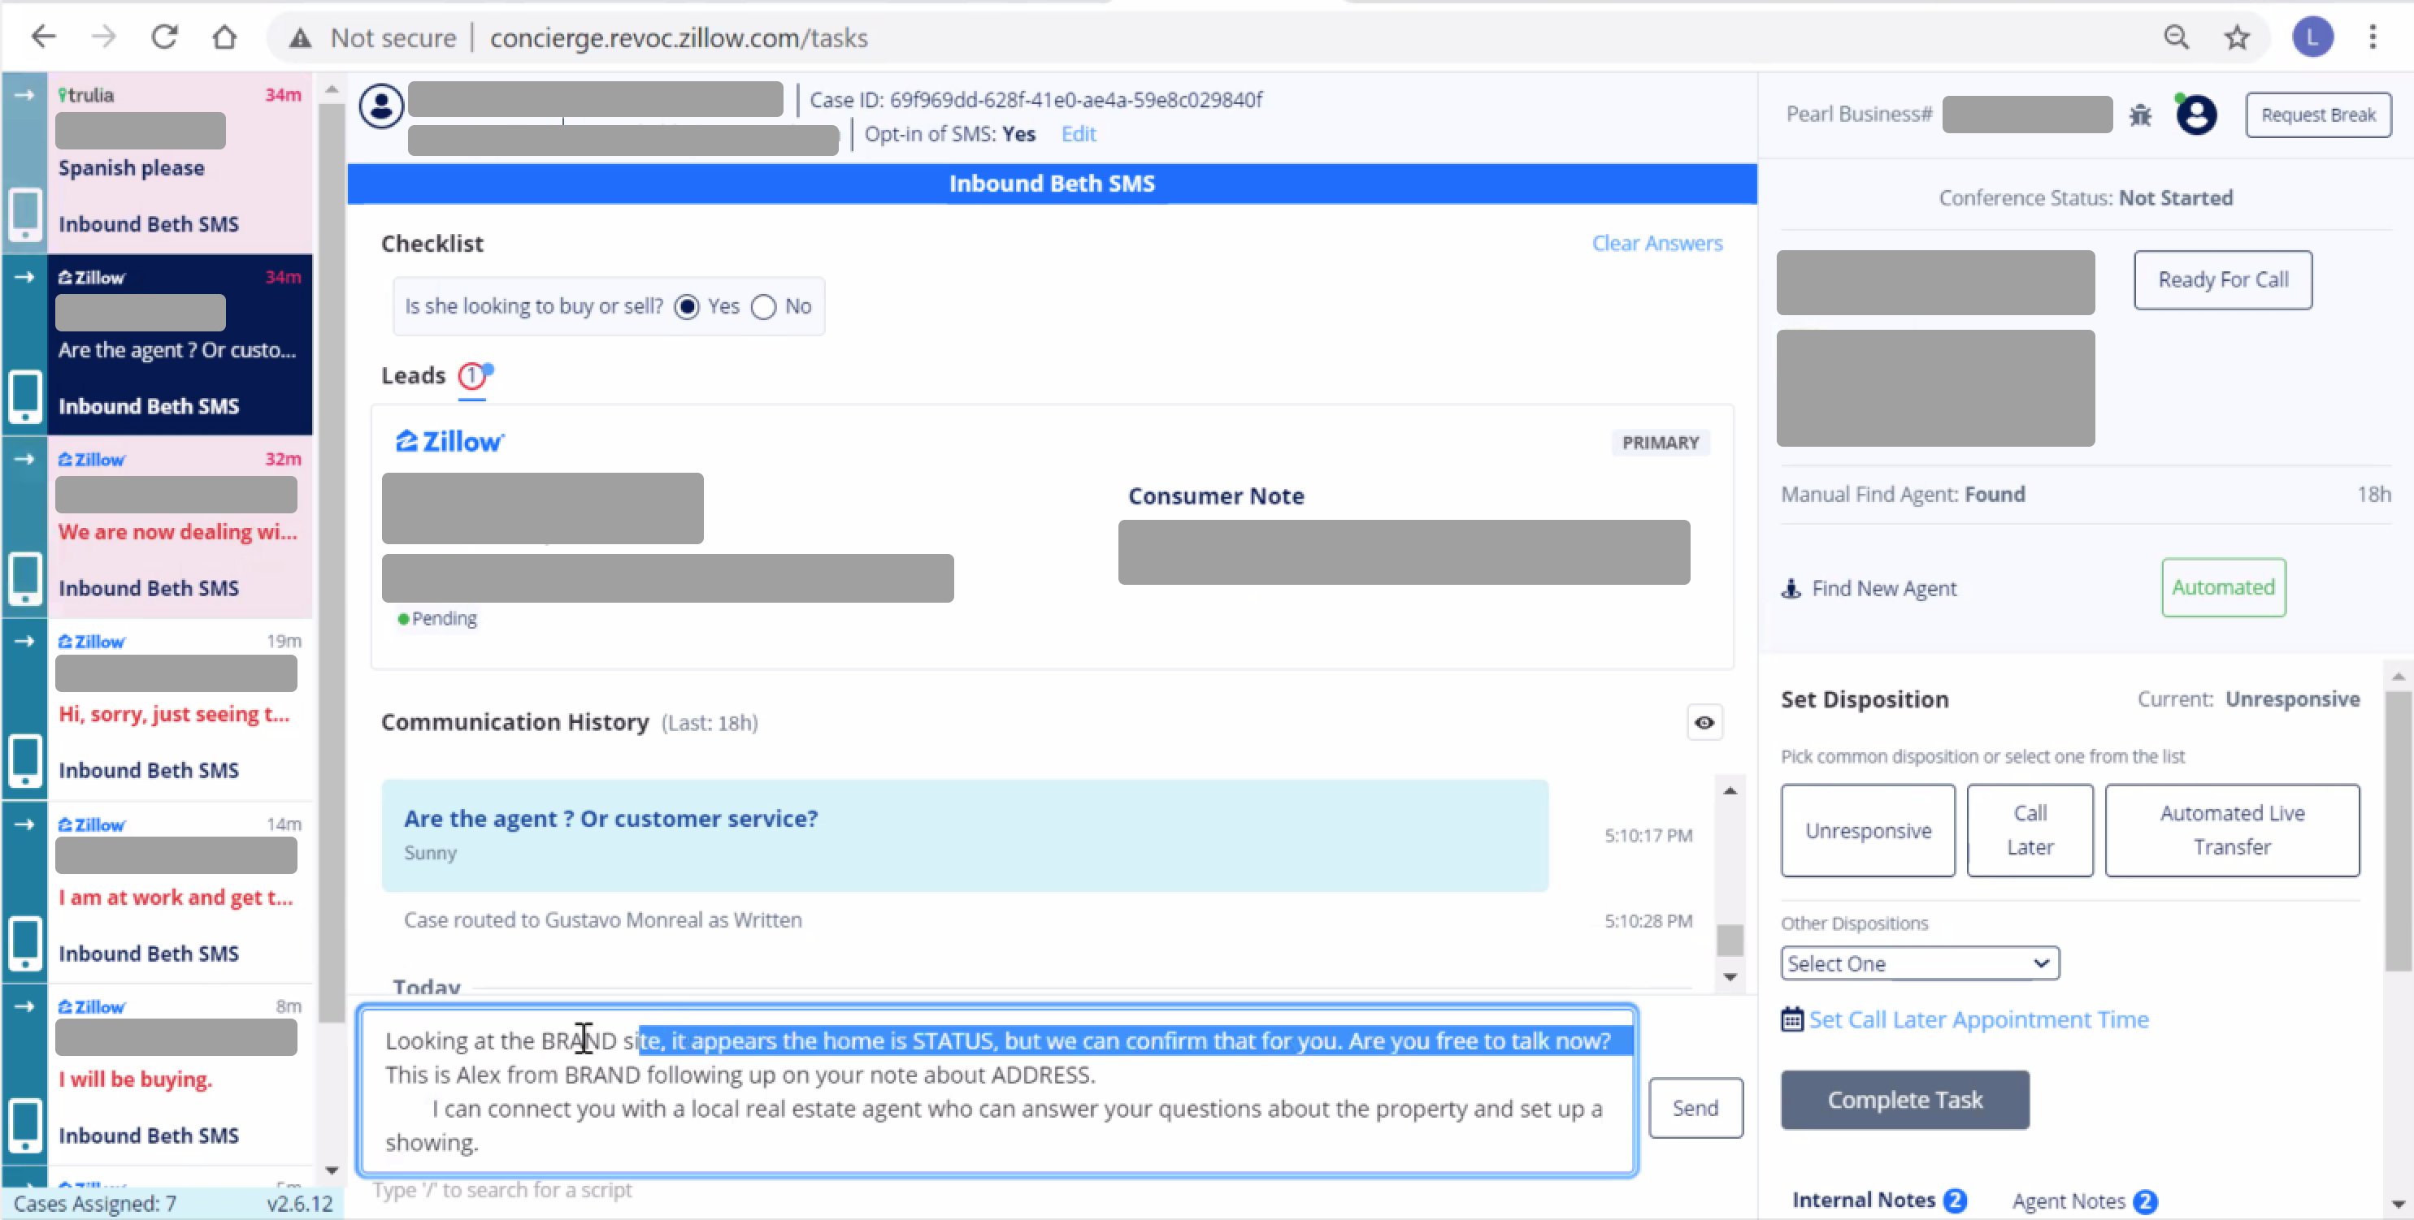Screen dimensions: 2414x1220
Task: Send the drafted SMS message
Action: (1695, 1108)
